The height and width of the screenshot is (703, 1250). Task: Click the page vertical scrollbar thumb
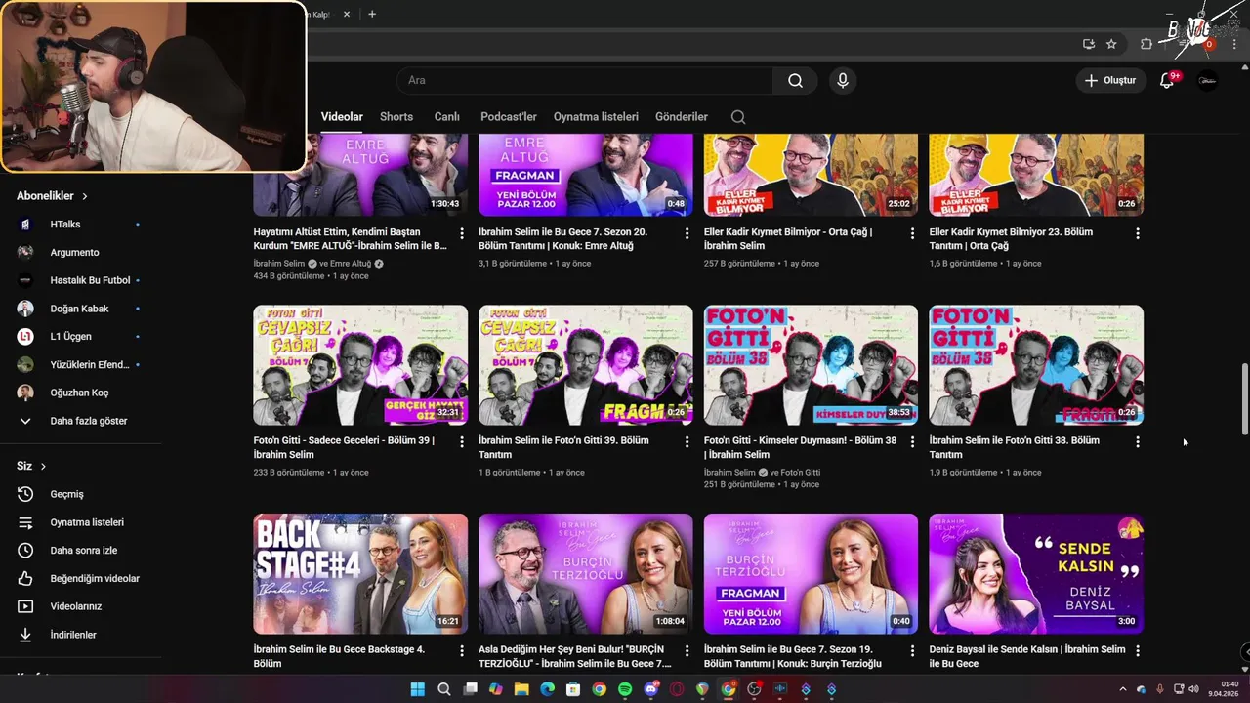[1244, 398]
